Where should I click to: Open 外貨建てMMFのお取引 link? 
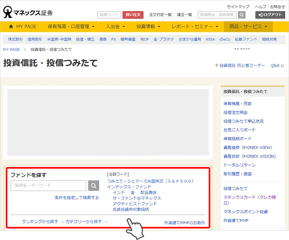tap(185, 223)
